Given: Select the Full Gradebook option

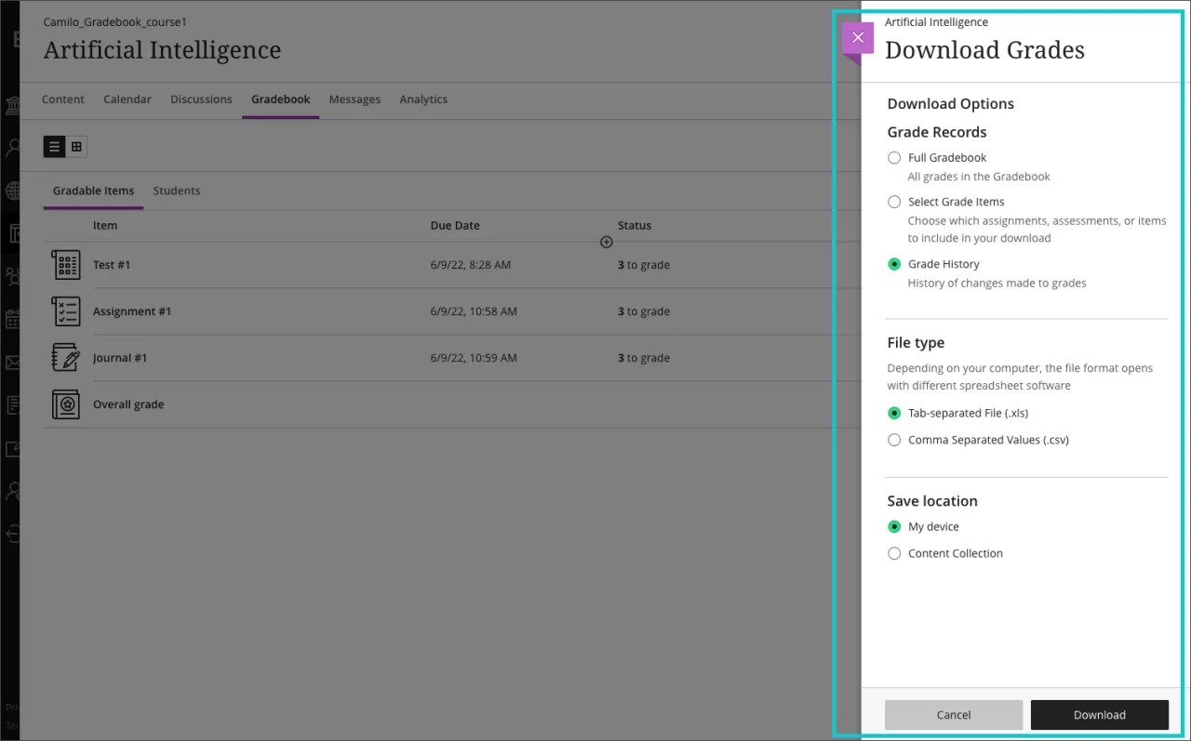Looking at the screenshot, I should (894, 158).
